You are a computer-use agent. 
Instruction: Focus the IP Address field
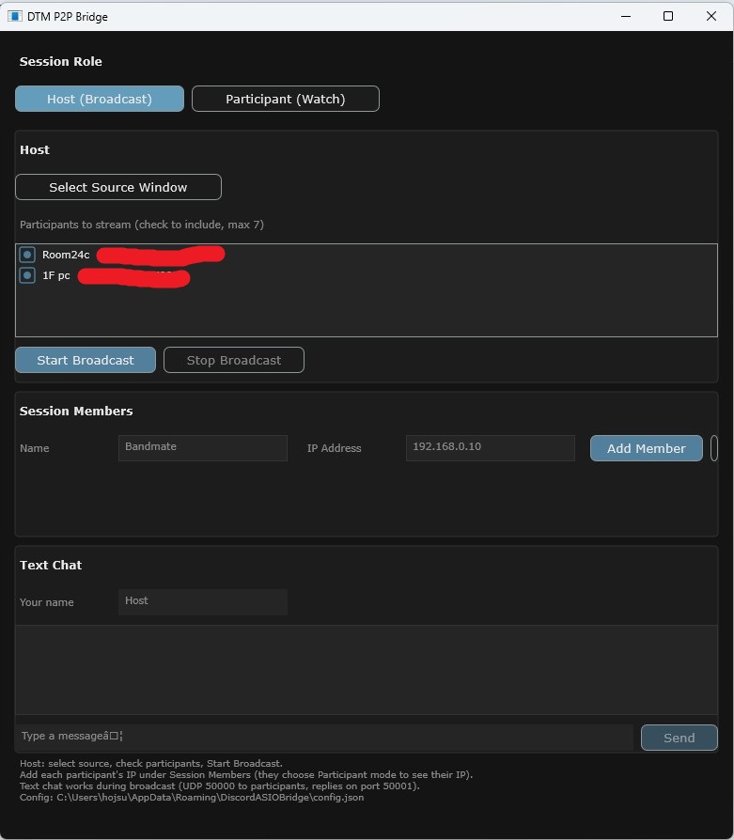[x=491, y=448]
